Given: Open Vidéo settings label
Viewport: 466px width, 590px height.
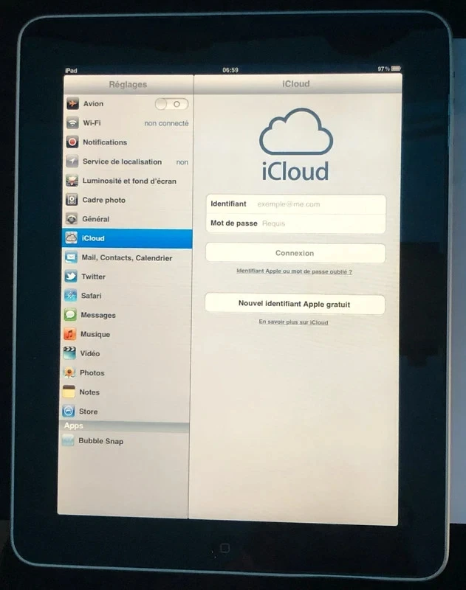Looking at the screenshot, I should [x=90, y=353].
